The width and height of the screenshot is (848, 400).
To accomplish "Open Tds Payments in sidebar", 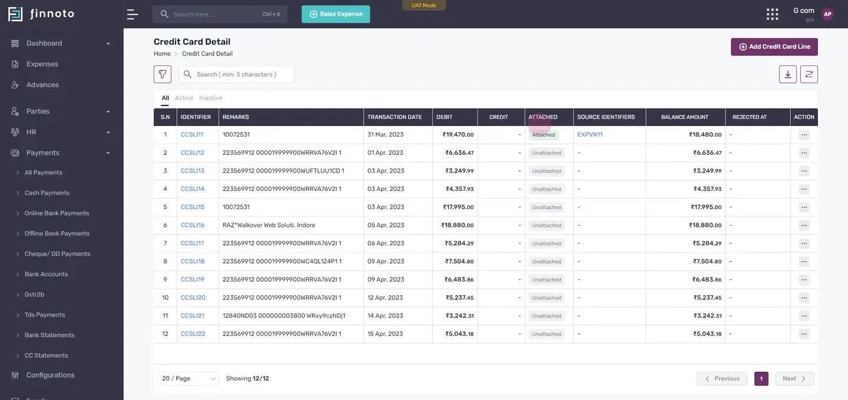I will 45,315.
